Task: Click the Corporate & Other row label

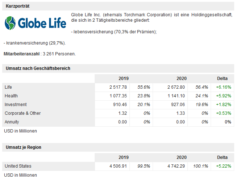Action: (22, 113)
